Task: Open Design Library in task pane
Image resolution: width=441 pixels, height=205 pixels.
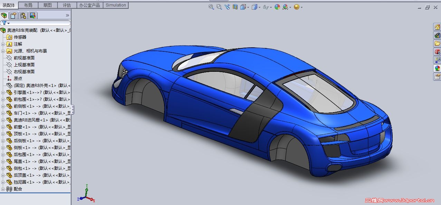Action: 437,35
